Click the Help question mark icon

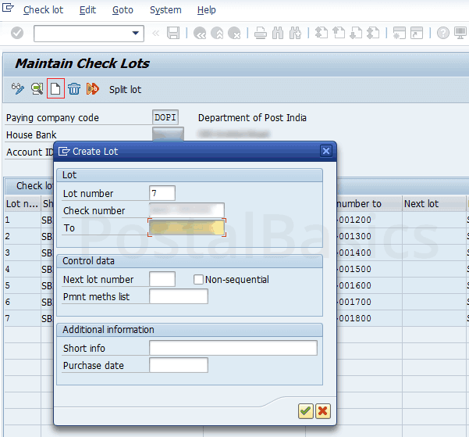coord(442,33)
